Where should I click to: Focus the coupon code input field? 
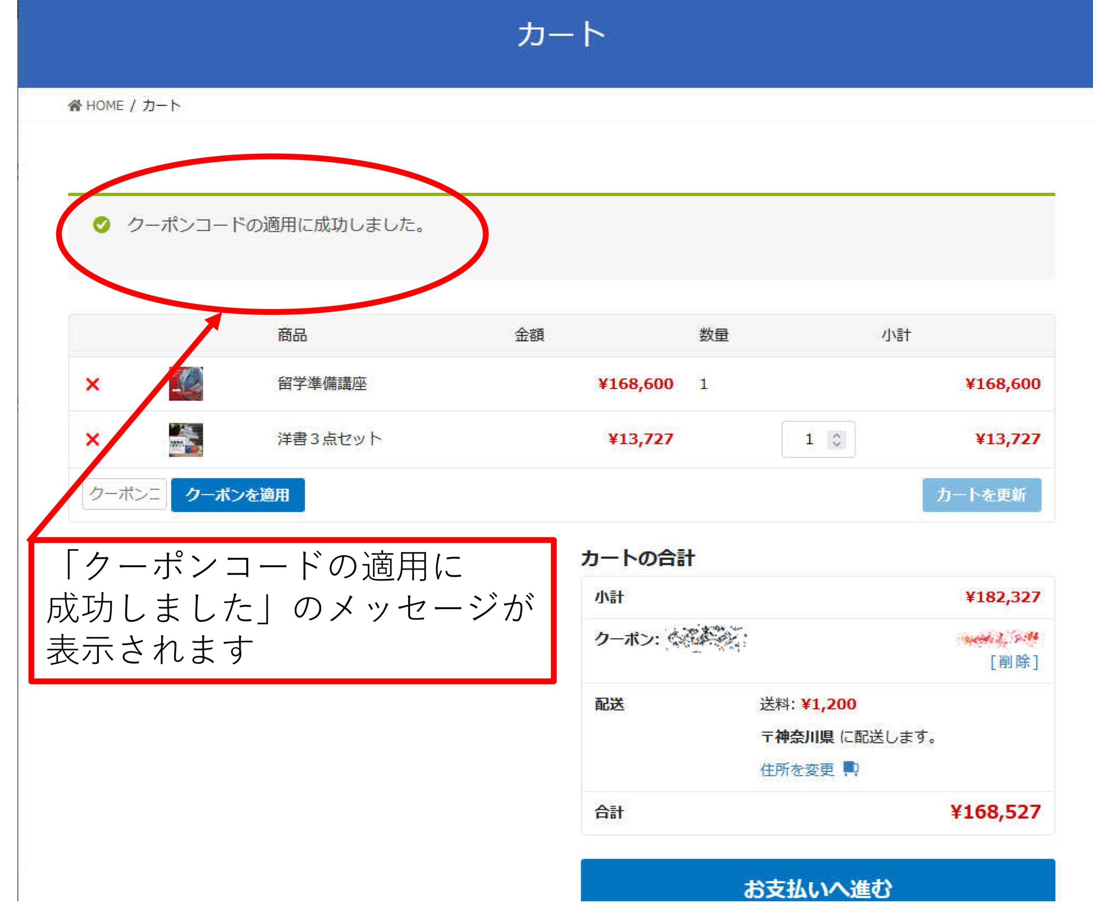[x=124, y=494]
